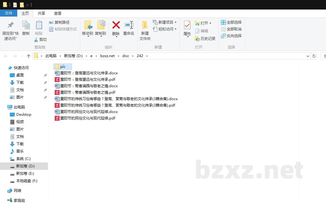Open the 共享 ribbon tab

(41, 13)
